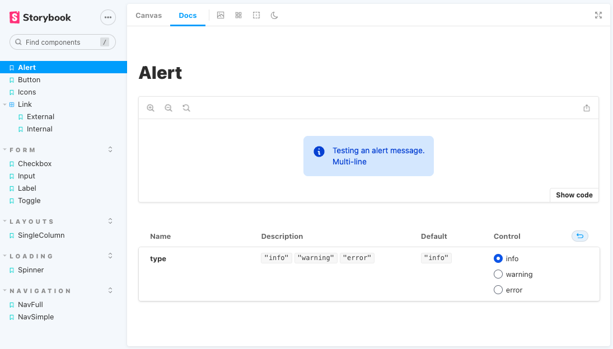The height and width of the screenshot is (349, 613).
Task: Switch to the Canvas tab
Action: (x=148, y=15)
